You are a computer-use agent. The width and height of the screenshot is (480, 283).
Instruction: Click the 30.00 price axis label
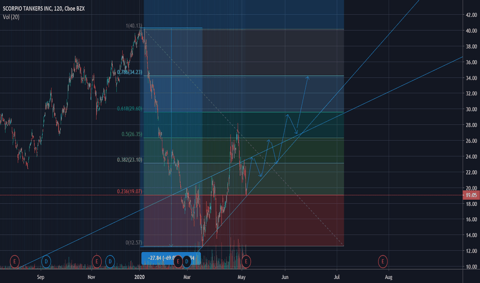(x=471, y=109)
